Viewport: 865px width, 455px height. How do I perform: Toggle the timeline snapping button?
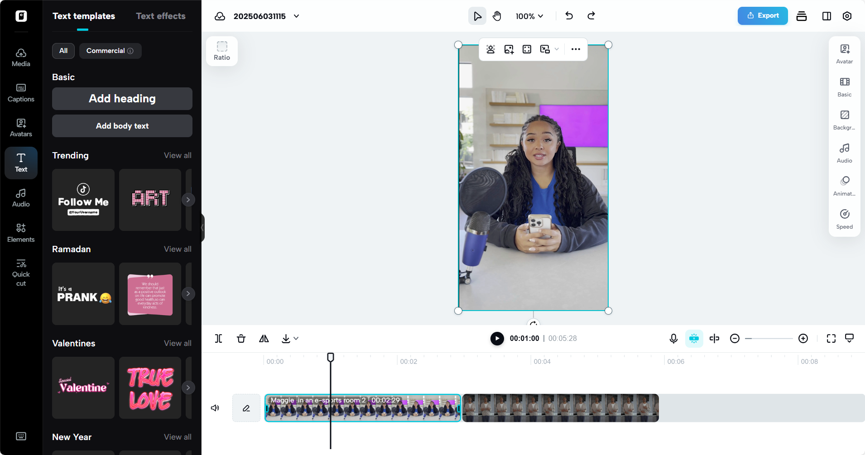pos(694,339)
